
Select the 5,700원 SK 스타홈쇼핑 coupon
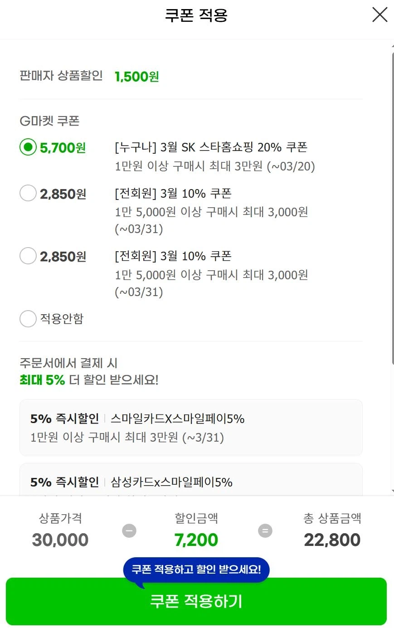click(x=28, y=147)
